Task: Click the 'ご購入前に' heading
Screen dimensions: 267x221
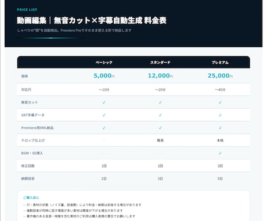Action: pyautogui.click(x=31, y=198)
